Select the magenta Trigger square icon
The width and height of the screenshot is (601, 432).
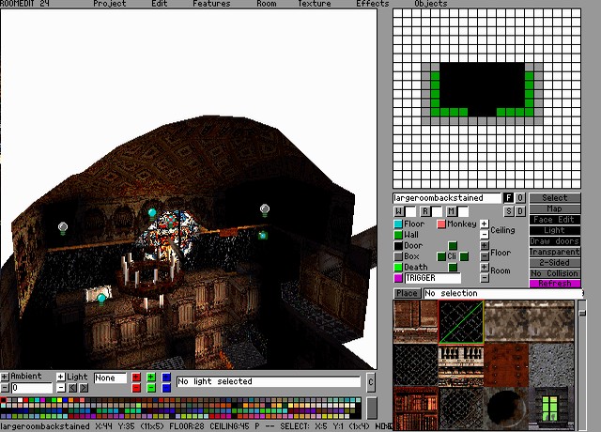[398, 279]
